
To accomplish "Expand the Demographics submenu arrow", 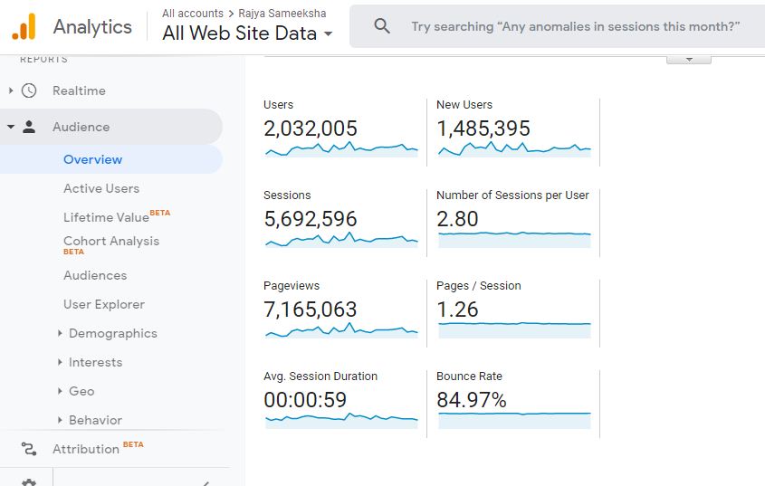I will (60, 333).
